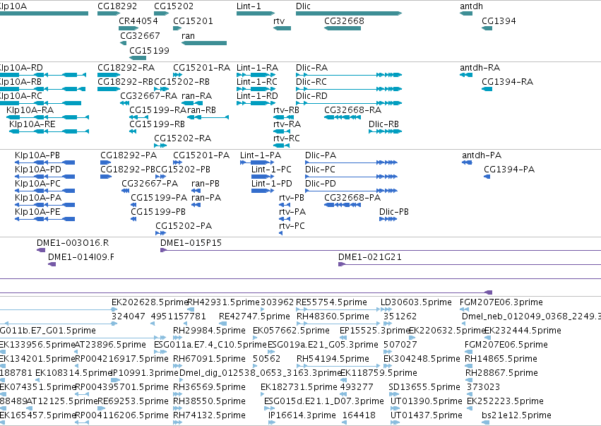
Task: Select EST AT23896.5prime label
Action: point(110,345)
